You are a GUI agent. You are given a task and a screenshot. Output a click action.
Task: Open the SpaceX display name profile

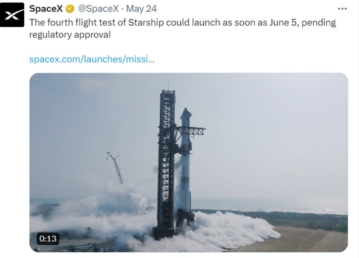click(x=46, y=9)
